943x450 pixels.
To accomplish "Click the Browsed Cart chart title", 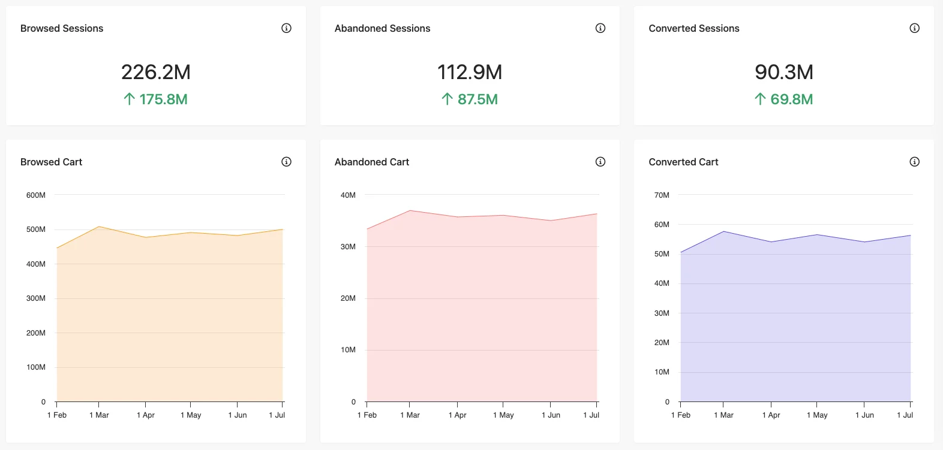I will click(x=51, y=162).
